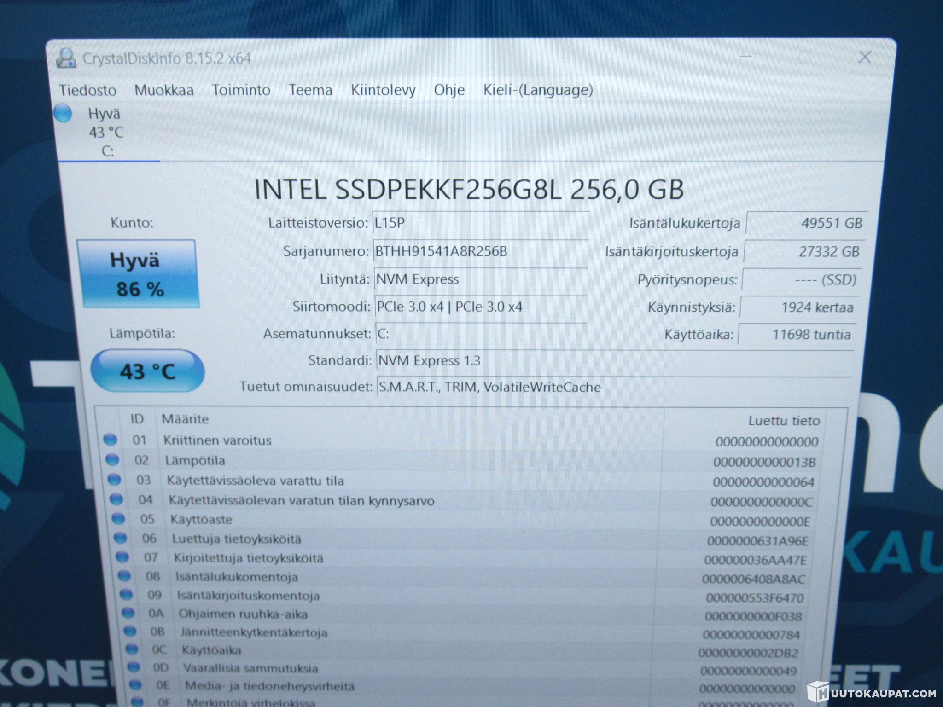Select the Luettuja tietoyksiköitä attribute name
The image size is (943, 707).
coord(237,539)
